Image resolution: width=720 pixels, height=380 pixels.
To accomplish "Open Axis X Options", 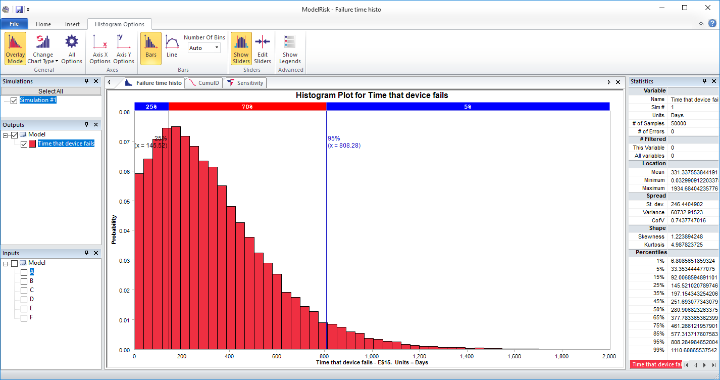I will tap(99, 48).
